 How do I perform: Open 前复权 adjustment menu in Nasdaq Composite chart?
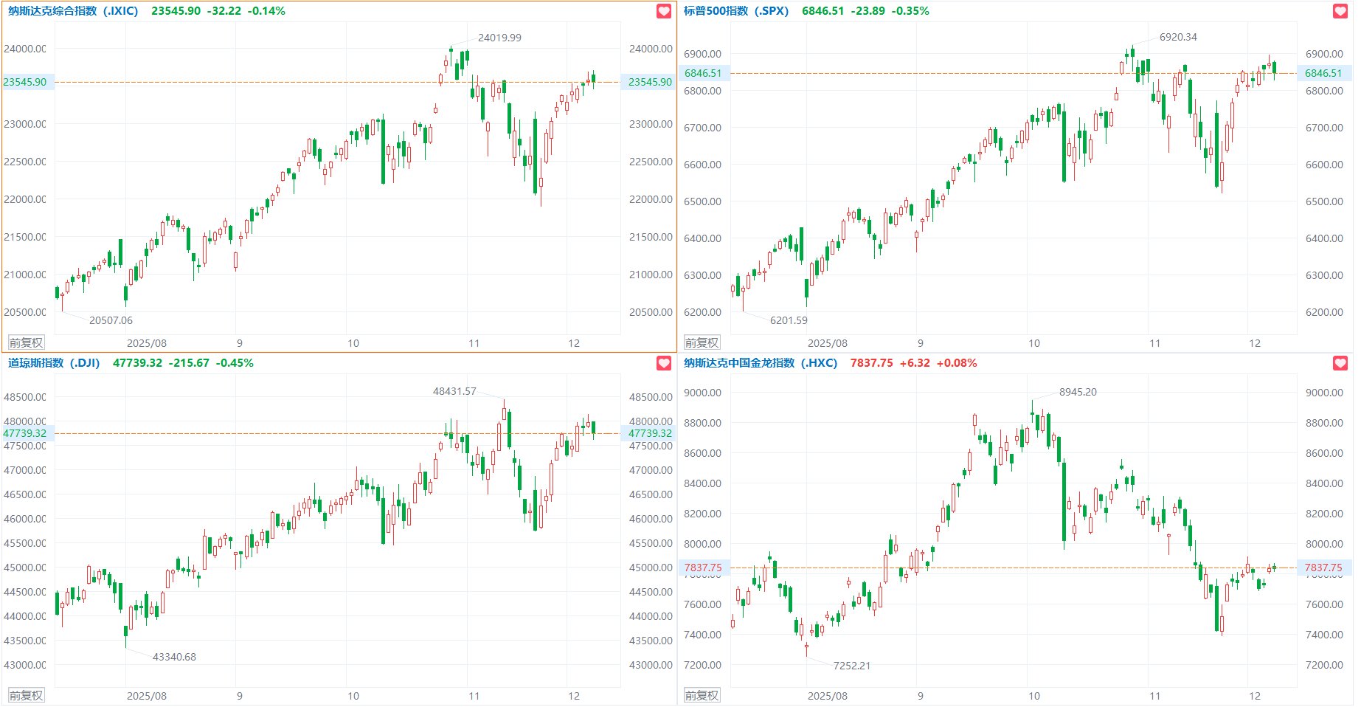26,343
